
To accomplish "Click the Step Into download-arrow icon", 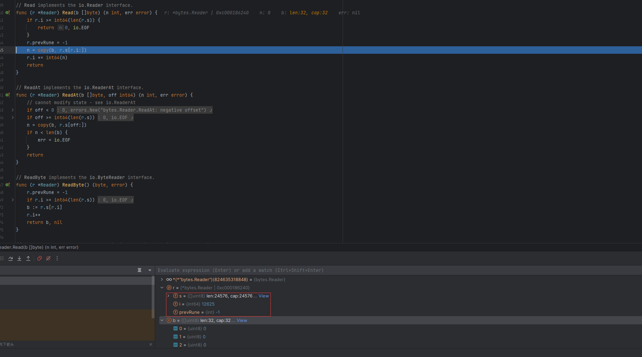I will point(19,258).
